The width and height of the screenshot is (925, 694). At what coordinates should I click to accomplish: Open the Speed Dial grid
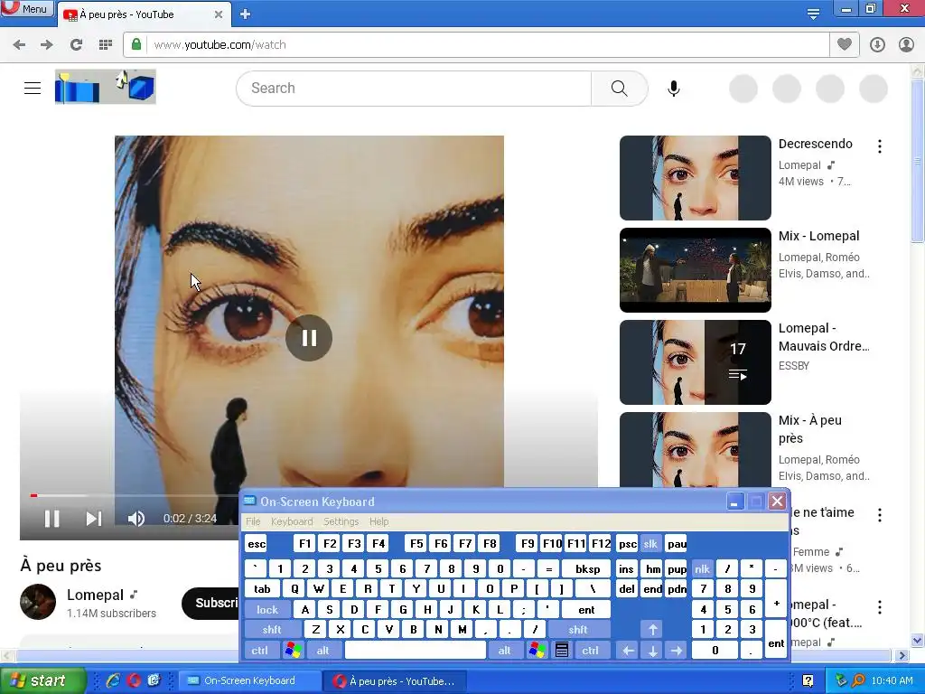click(106, 45)
